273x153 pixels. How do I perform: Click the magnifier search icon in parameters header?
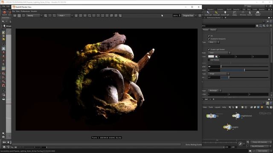[x=264, y=26]
